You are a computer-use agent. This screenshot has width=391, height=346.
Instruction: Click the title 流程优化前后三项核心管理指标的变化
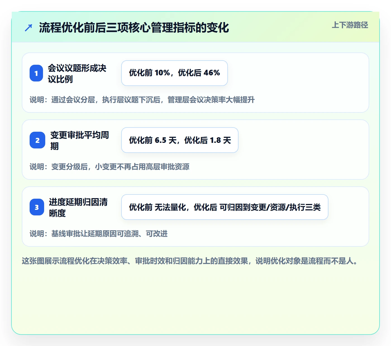[x=134, y=28]
